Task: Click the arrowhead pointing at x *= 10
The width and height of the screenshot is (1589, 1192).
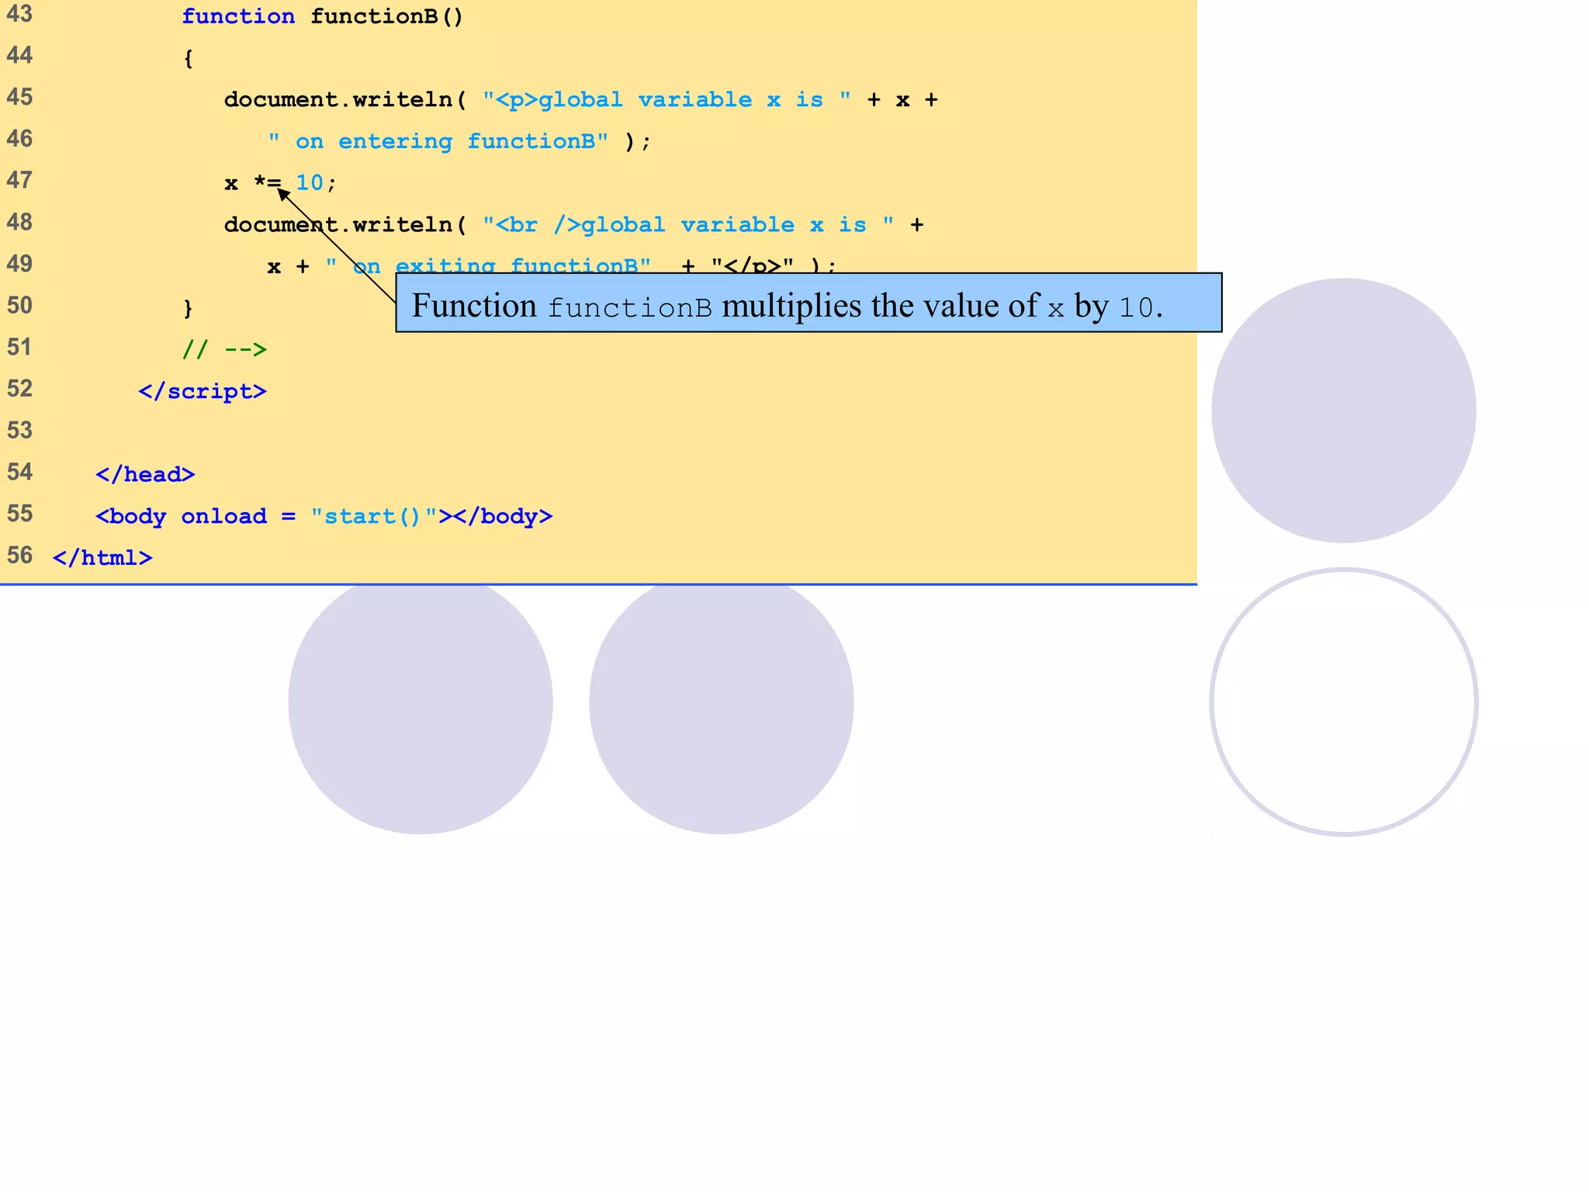Action: click(x=284, y=195)
